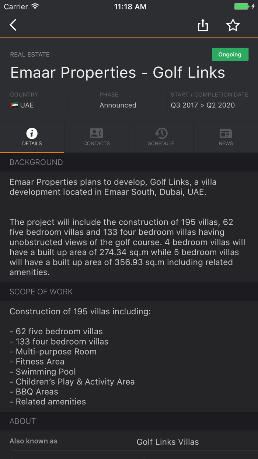Viewport: 258px width, 459px height.
Task: Tap the UAE flag icon
Action: pyautogui.click(x=15, y=105)
